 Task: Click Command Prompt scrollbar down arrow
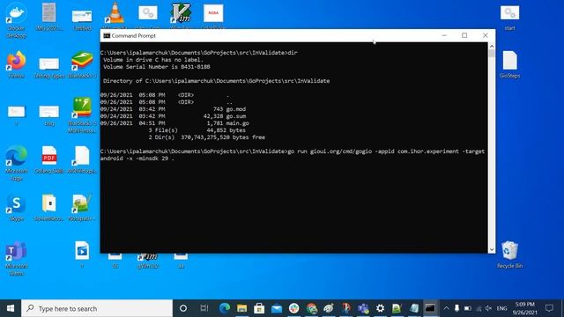tap(492, 249)
